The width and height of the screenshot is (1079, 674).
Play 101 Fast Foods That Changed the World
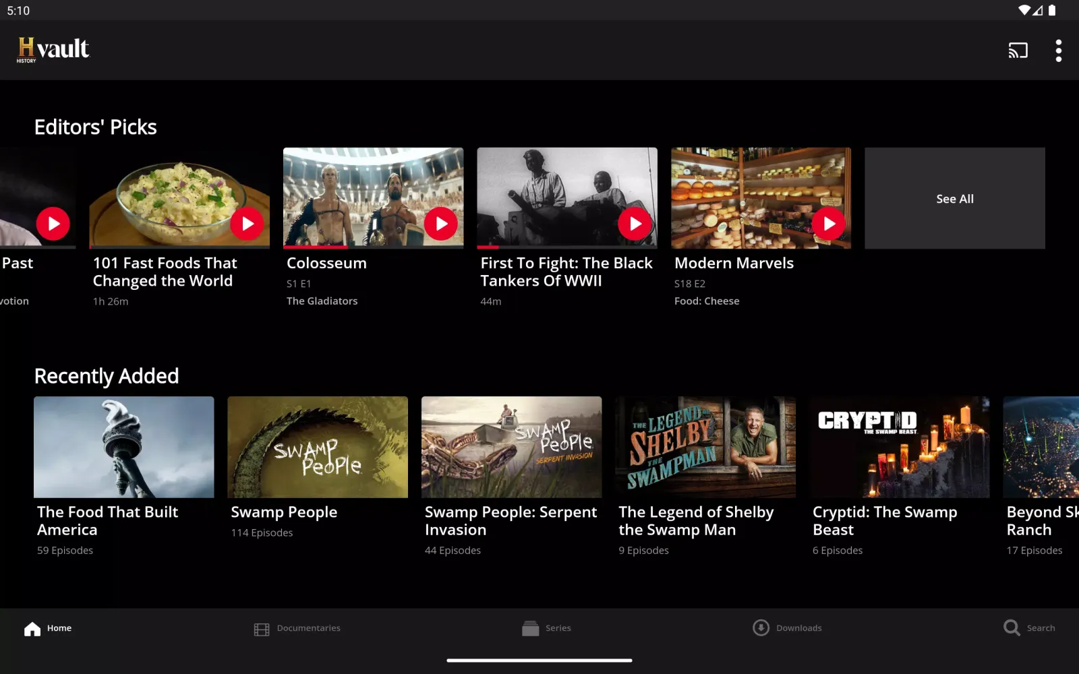coord(247,224)
